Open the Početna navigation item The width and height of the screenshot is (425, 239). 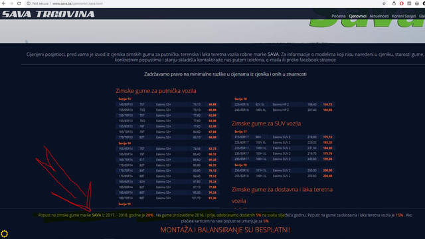point(339,16)
